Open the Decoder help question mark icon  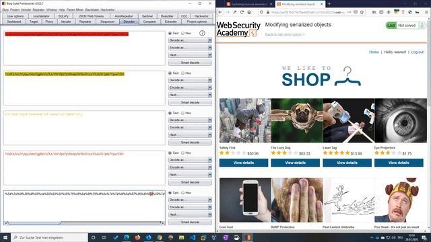tap(202, 33)
